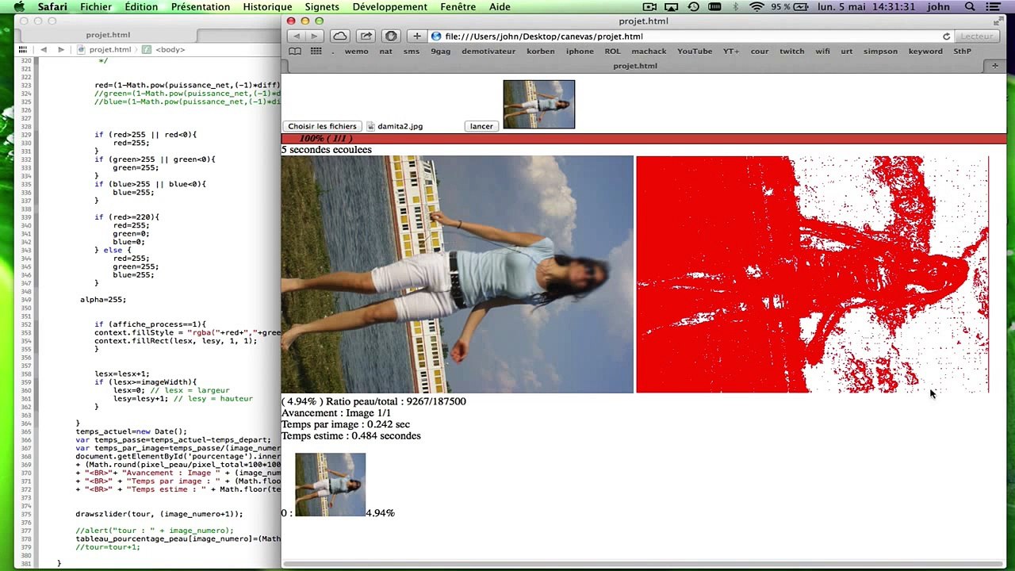Show Top Sites grid icon

(x=316, y=52)
